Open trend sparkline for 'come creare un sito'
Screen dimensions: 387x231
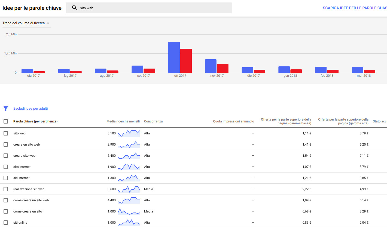click(129, 211)
